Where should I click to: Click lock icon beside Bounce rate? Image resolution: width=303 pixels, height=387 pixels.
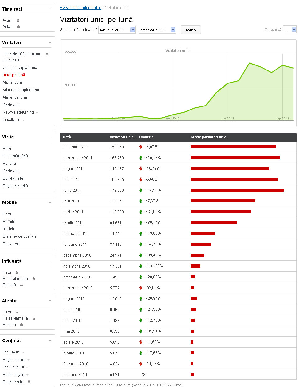coord(29,382)
